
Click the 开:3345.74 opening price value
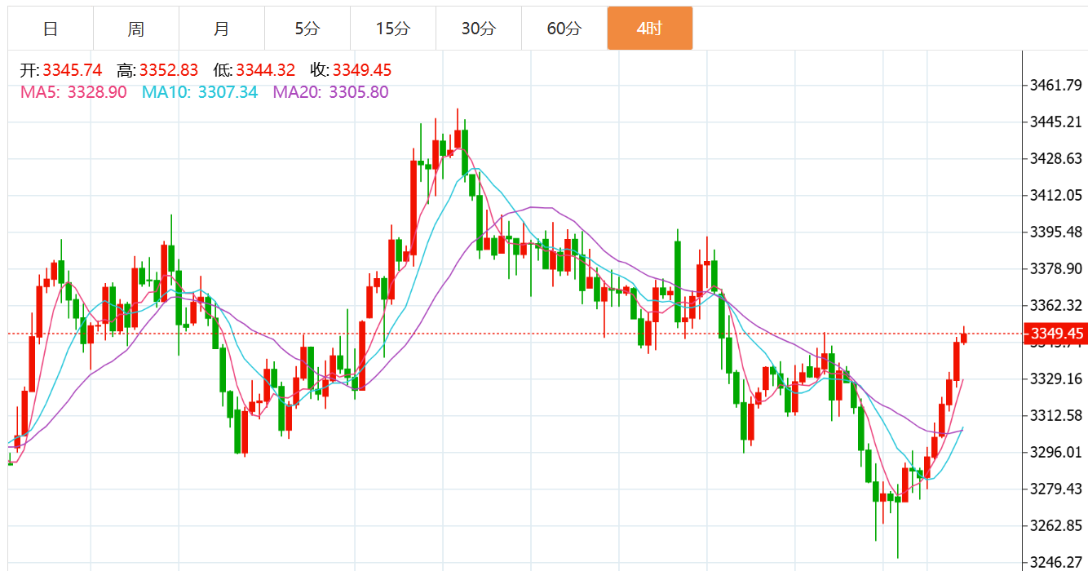[61, 71]
